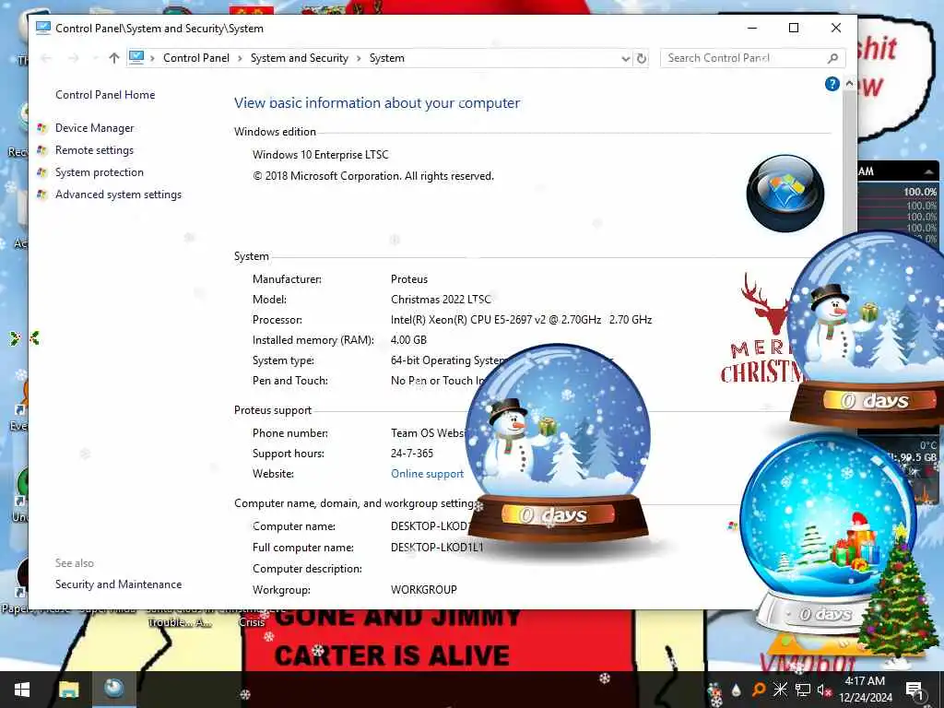Select System and Security in the breadcrumb
This screenshot has height=708, width=944.
pyautogui.click(x=300, y=58)
